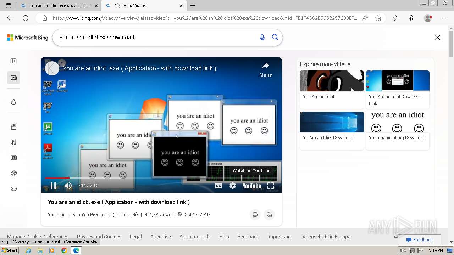Share the video via Share button
This screenshot has width=454, height=255.
(266, 70)
